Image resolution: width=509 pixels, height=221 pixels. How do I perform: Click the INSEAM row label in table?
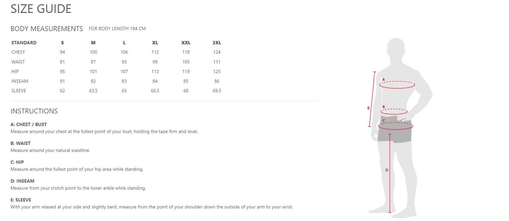(x=20, y=81)
